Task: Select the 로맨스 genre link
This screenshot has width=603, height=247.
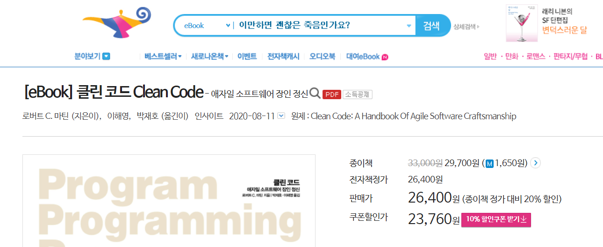Action: coord(536,57)
